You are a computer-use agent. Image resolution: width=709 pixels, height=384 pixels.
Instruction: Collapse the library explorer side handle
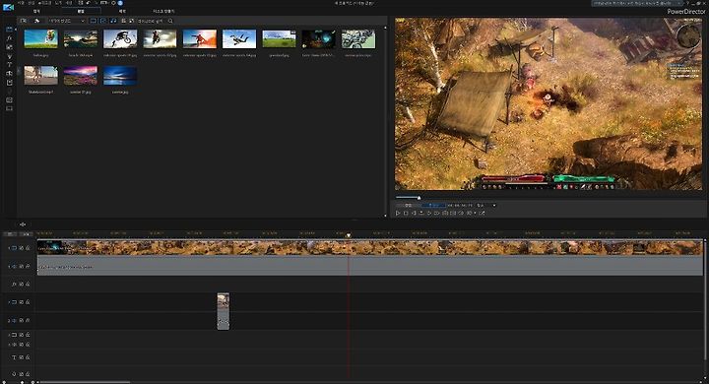coord(19,71)
